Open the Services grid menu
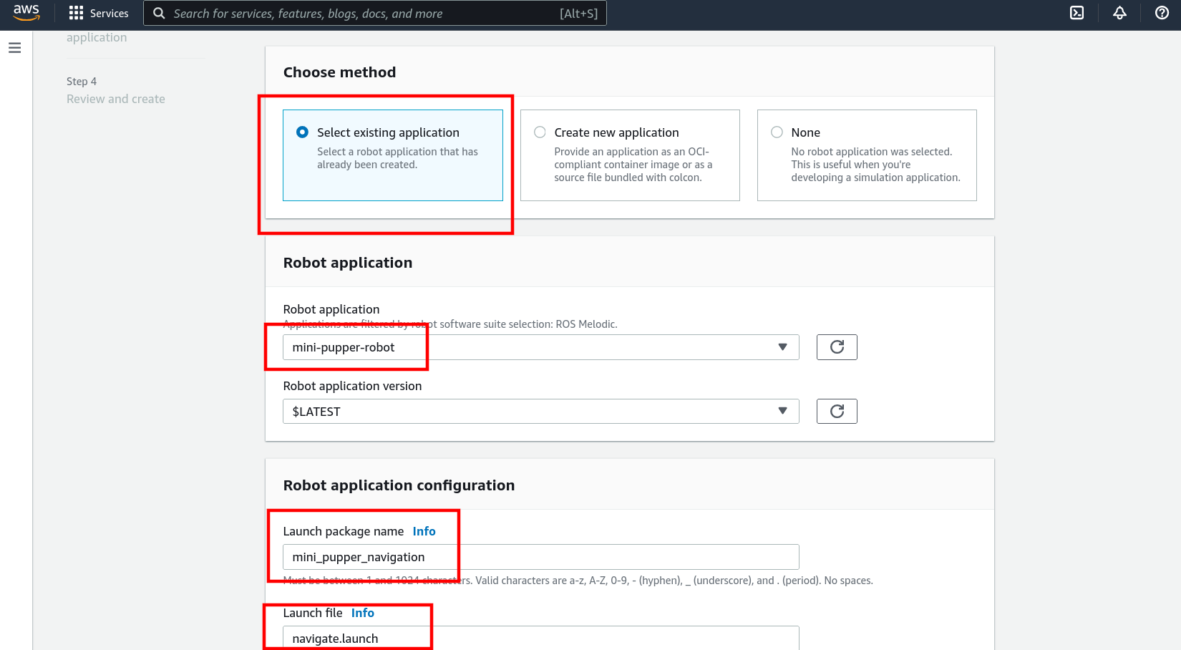Viewport: 1181px width, 650px height. click(x=76, y=13)
